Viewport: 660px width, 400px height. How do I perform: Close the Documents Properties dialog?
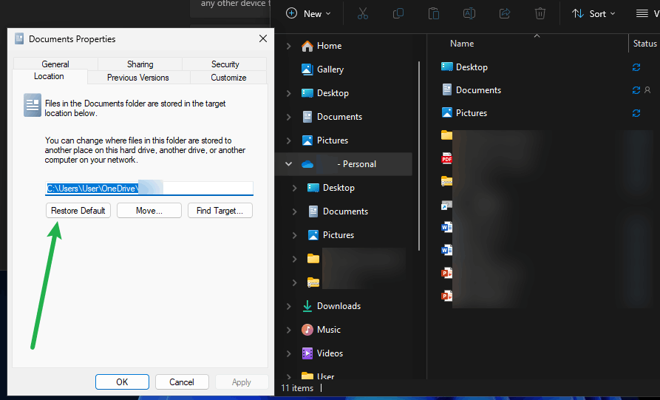(x=263, y=38)
